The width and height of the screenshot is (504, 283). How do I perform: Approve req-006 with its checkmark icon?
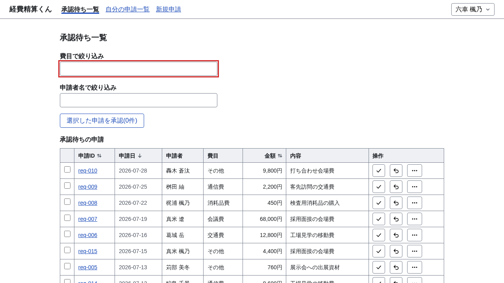[x=379, y=235]
